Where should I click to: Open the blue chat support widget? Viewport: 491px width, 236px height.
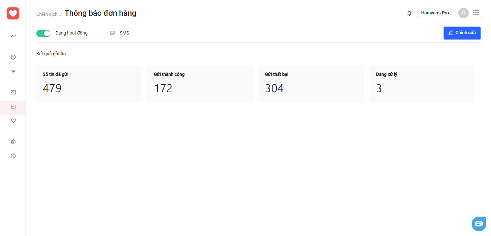(479, 224)
